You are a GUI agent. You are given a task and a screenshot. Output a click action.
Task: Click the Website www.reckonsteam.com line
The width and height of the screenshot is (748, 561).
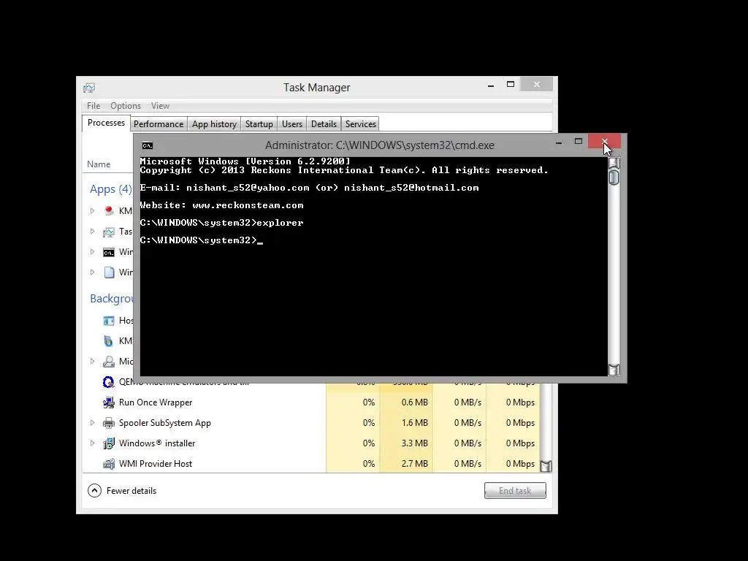click(x=222, y=205)
